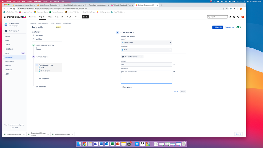The height and width of the screenshot is (148, 263).
Task: Click the Perspectum logo
Action: click(16, 17)
